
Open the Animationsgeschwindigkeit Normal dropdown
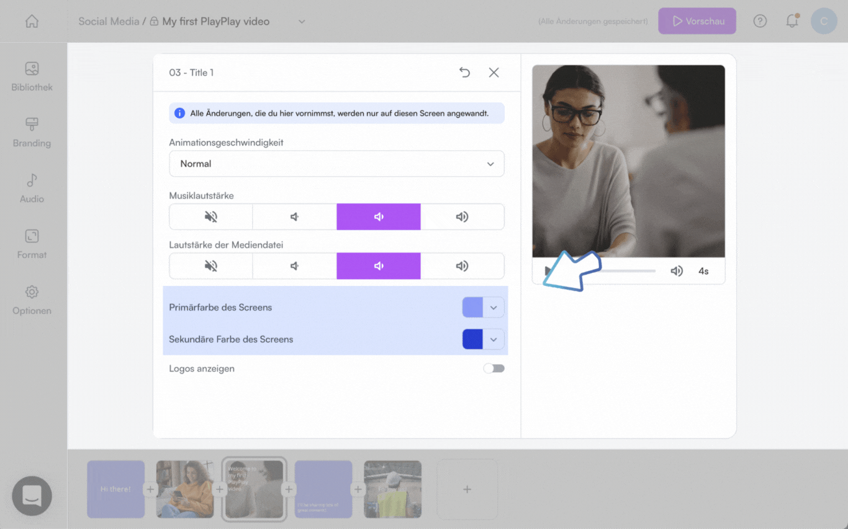(x=336, y=164)
